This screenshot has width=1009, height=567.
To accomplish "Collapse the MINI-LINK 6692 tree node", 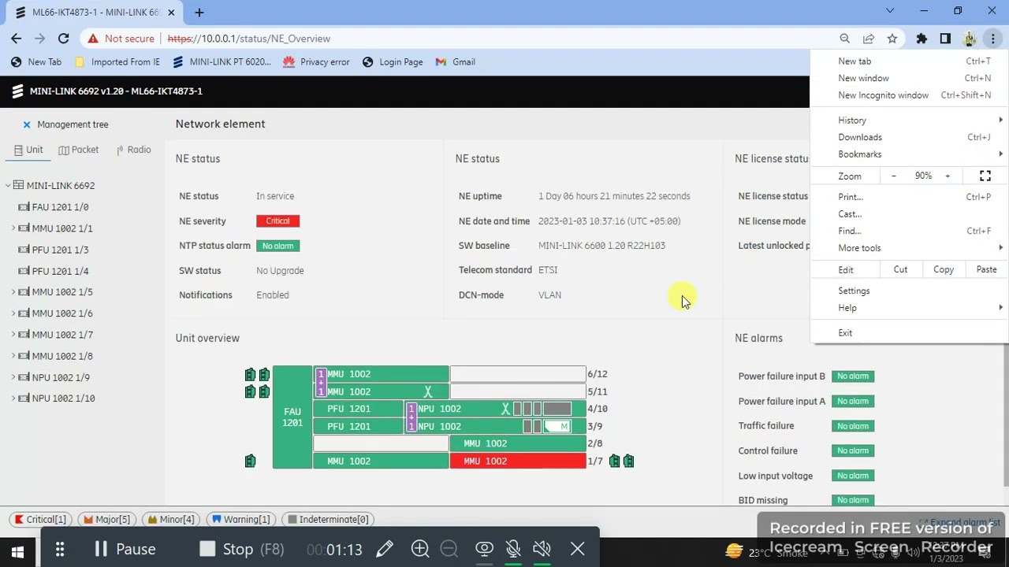I will tap(8, 186).
